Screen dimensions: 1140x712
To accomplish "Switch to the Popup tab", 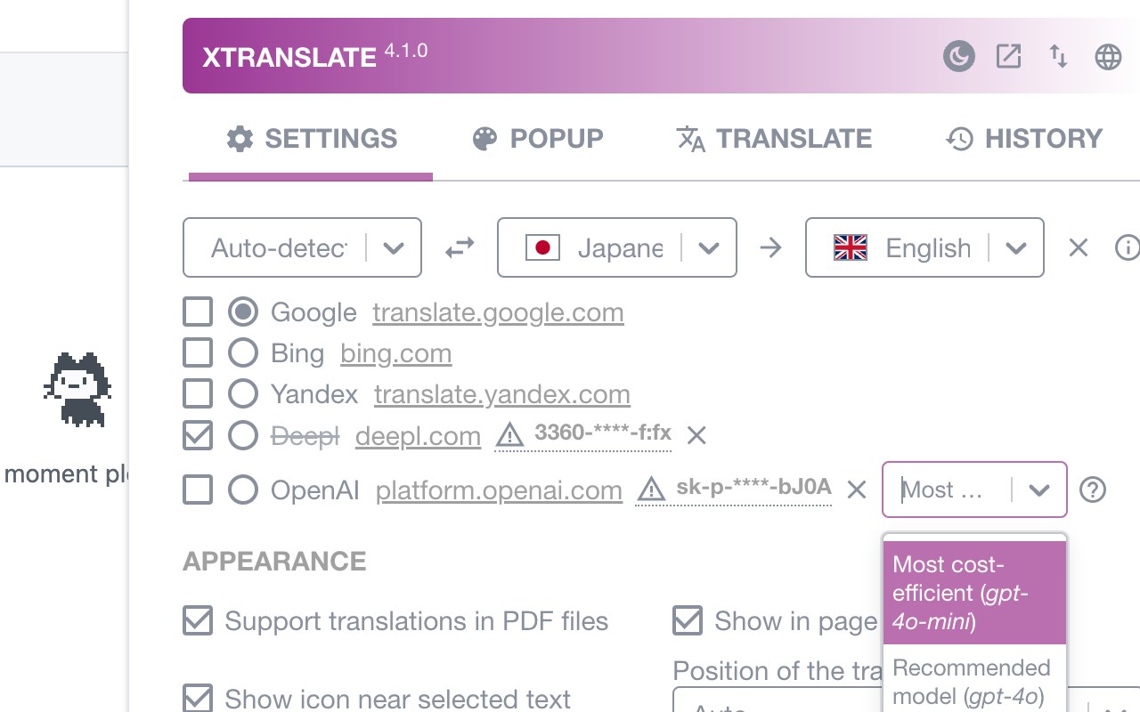I will 538,139.
